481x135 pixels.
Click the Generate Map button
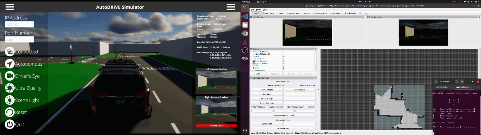coord(283,128)
